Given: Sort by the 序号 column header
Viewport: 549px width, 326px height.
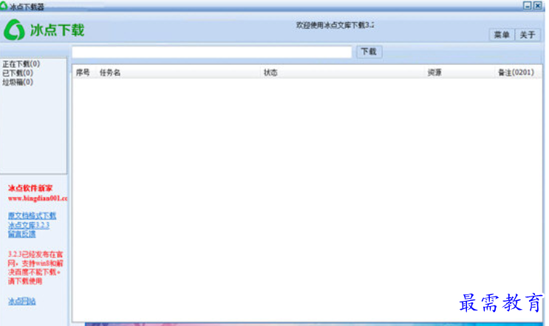Looking at the screenshot, I should (83, 72).
